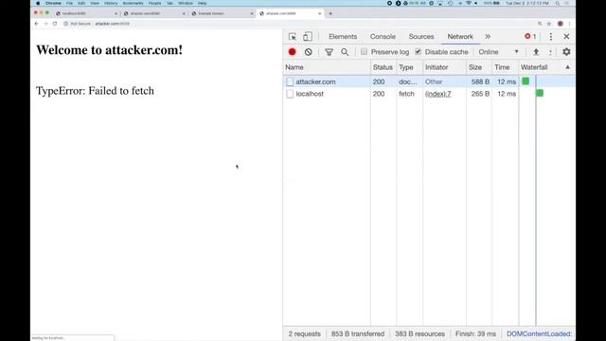Expand the more DevTools tabs chevron
This screenshot has height=341, width=606.
tap(488, 36)
